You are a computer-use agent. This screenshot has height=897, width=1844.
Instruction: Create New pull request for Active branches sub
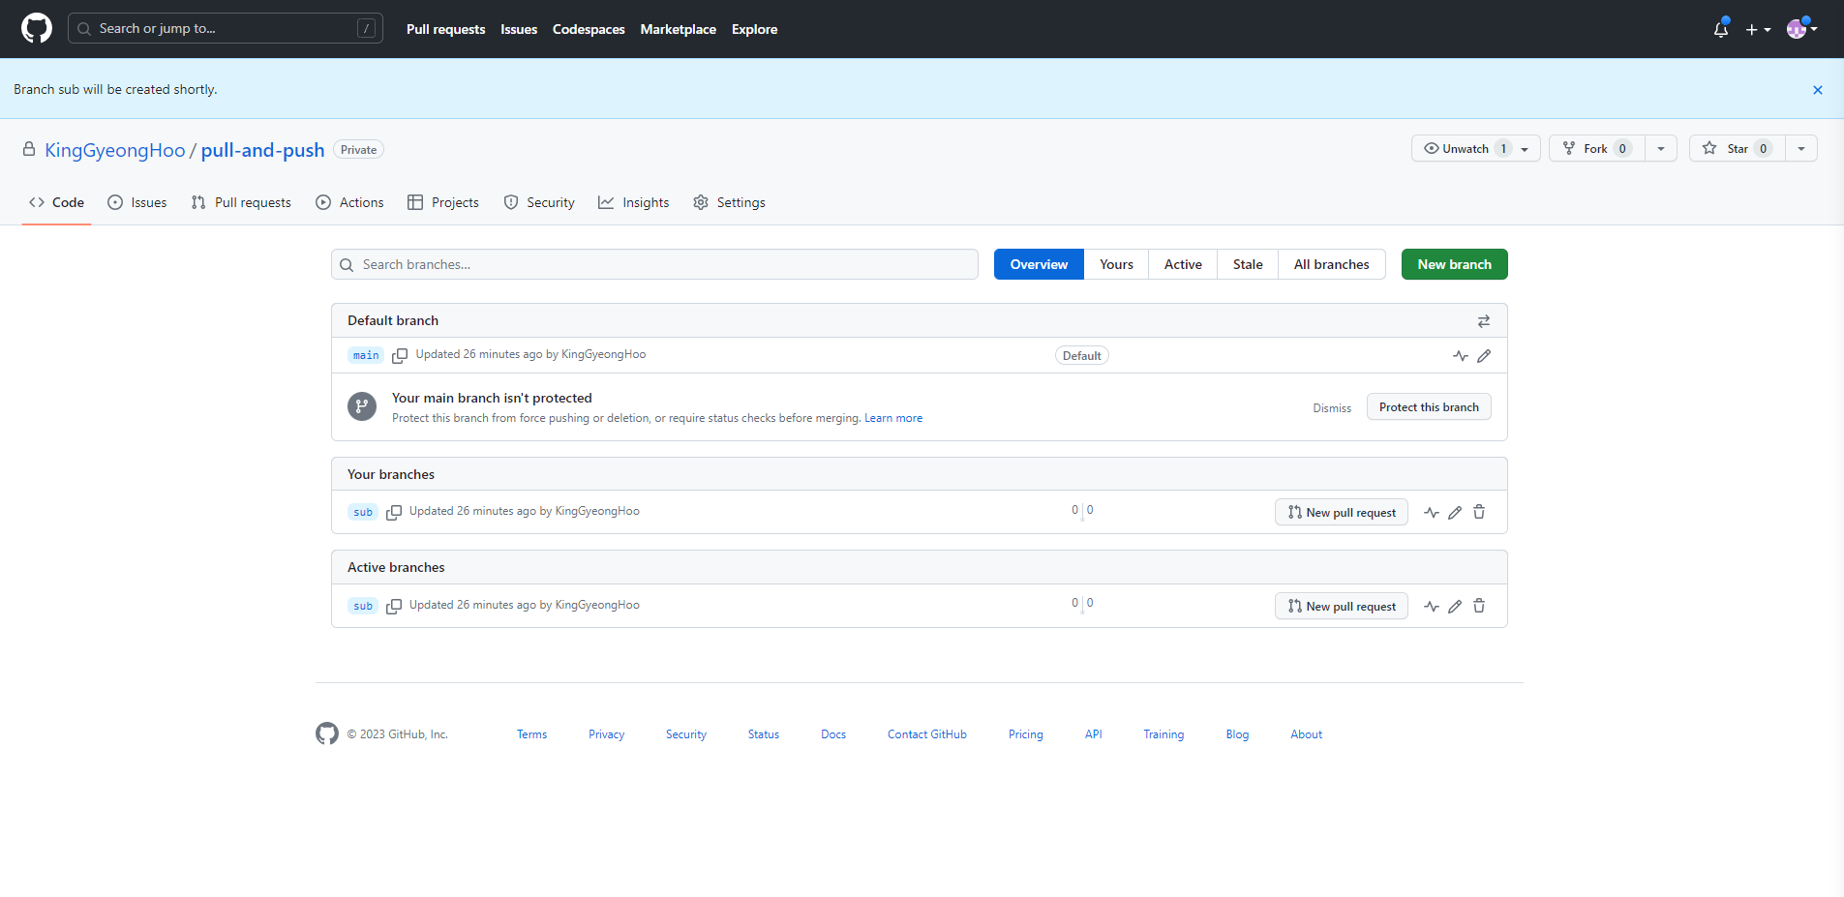pos(1342,607)
